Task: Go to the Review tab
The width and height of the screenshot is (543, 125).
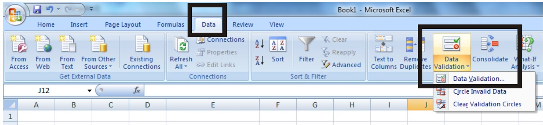Action: click(x=243, y=25)
